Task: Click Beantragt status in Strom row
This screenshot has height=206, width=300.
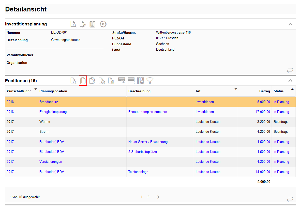Action: (x=280, y=132)
